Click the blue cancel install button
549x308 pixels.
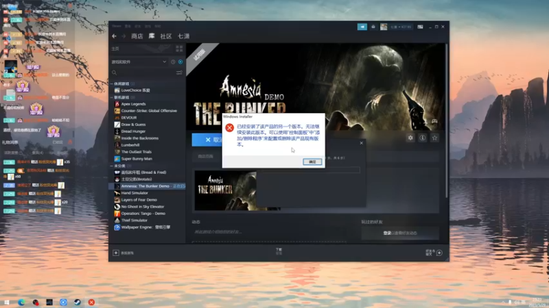coord(207,140)
